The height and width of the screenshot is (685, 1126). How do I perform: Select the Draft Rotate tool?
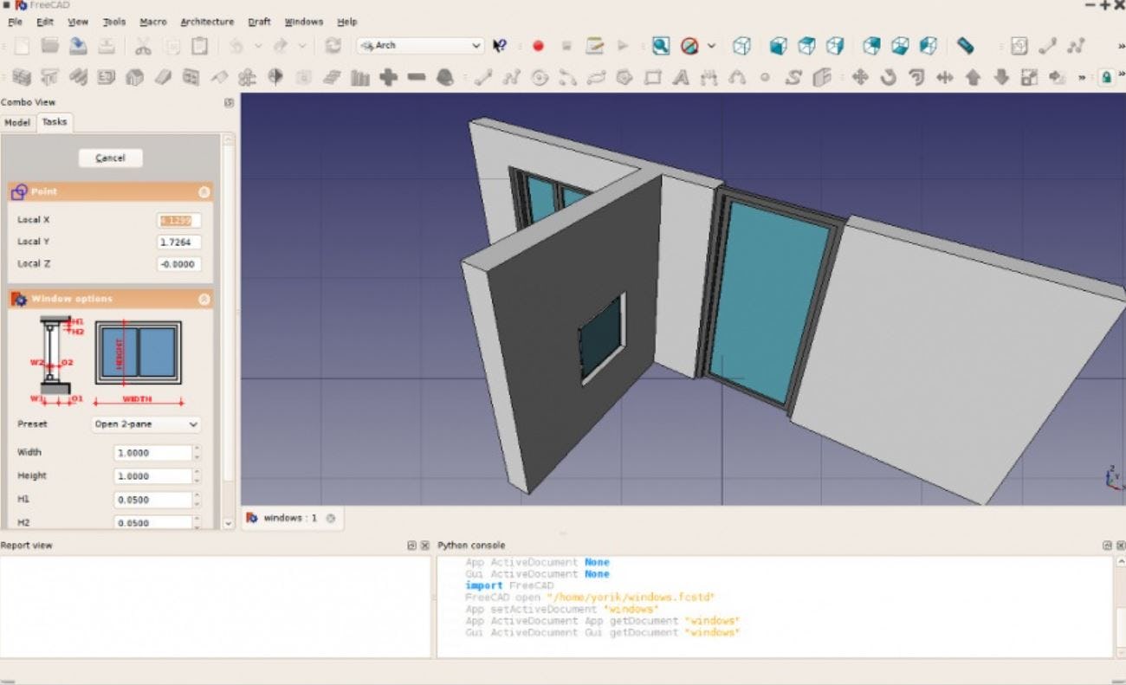[890, 76]
